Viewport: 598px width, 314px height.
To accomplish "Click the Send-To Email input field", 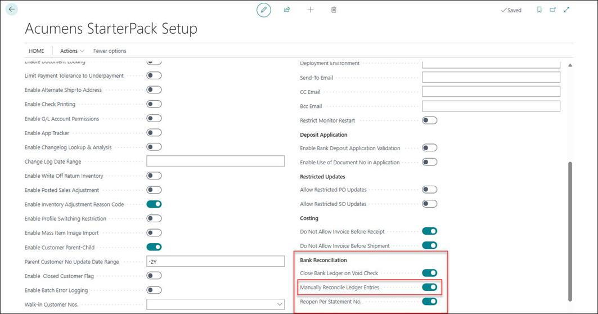I will point(491,78).
